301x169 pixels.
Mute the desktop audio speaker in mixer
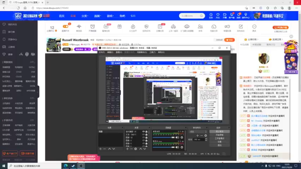177,137
